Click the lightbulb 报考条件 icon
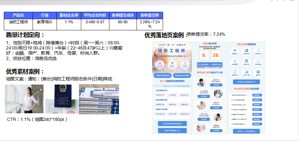 pyautogui.click(x=235, y=52)
